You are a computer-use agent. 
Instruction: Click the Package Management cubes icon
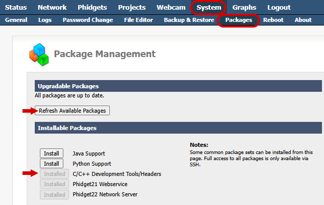pyautogui.click(x=39, y=55)
